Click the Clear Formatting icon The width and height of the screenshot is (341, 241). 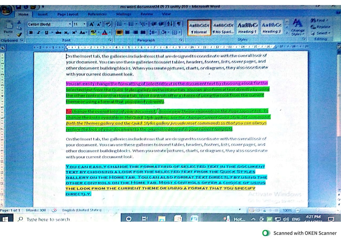click(108, 24)
